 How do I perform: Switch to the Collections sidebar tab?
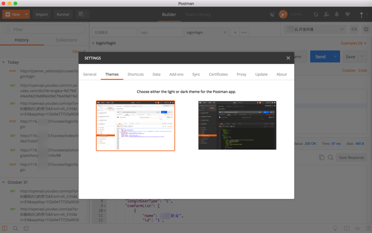coord(66,40)
